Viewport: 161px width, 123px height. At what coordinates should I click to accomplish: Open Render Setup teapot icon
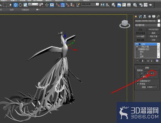[x=141, y=5]
